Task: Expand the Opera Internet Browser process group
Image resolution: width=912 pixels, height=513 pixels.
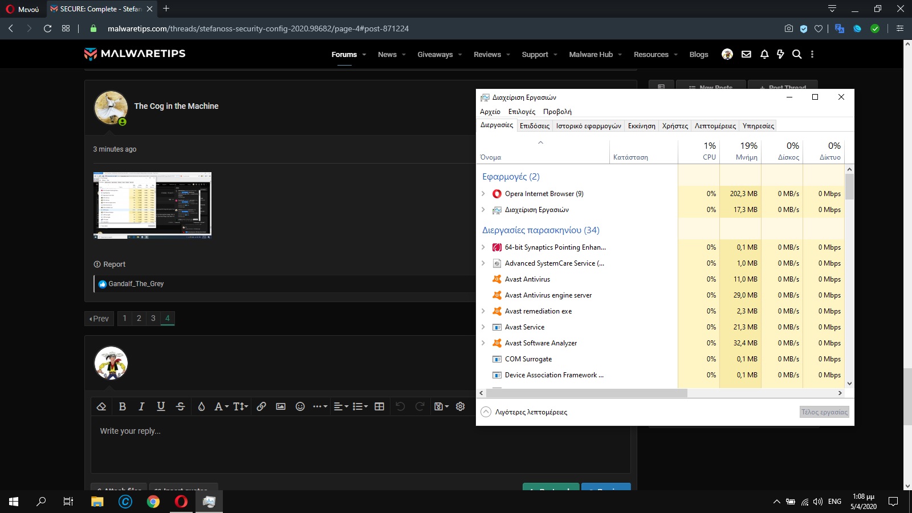Action: [483, 194]
